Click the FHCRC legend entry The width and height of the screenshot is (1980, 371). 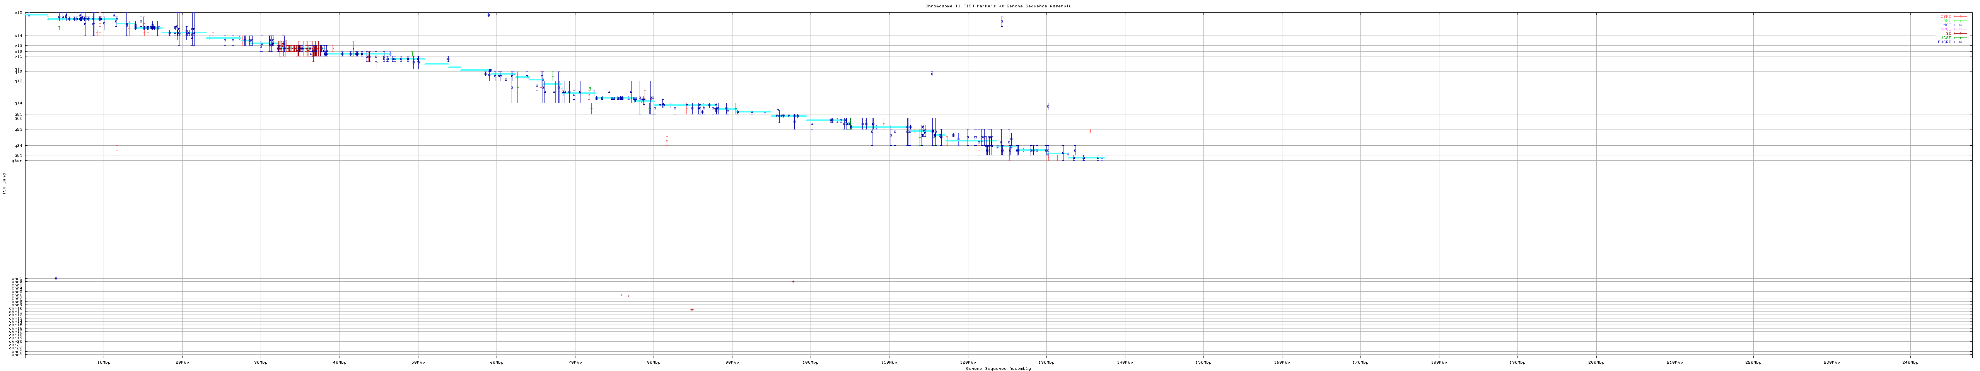tap(1944, 41)
